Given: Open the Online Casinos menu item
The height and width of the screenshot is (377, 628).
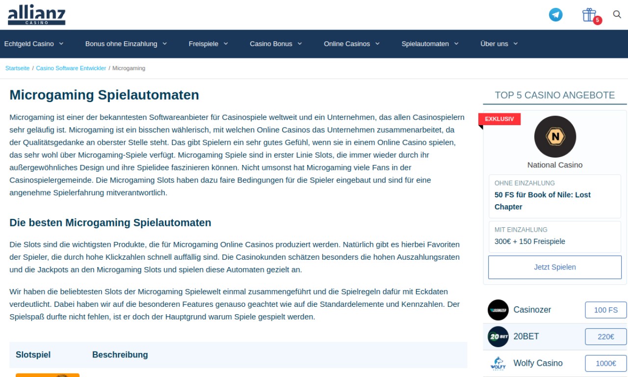Looking at the screenshot, I should point(347,44).
